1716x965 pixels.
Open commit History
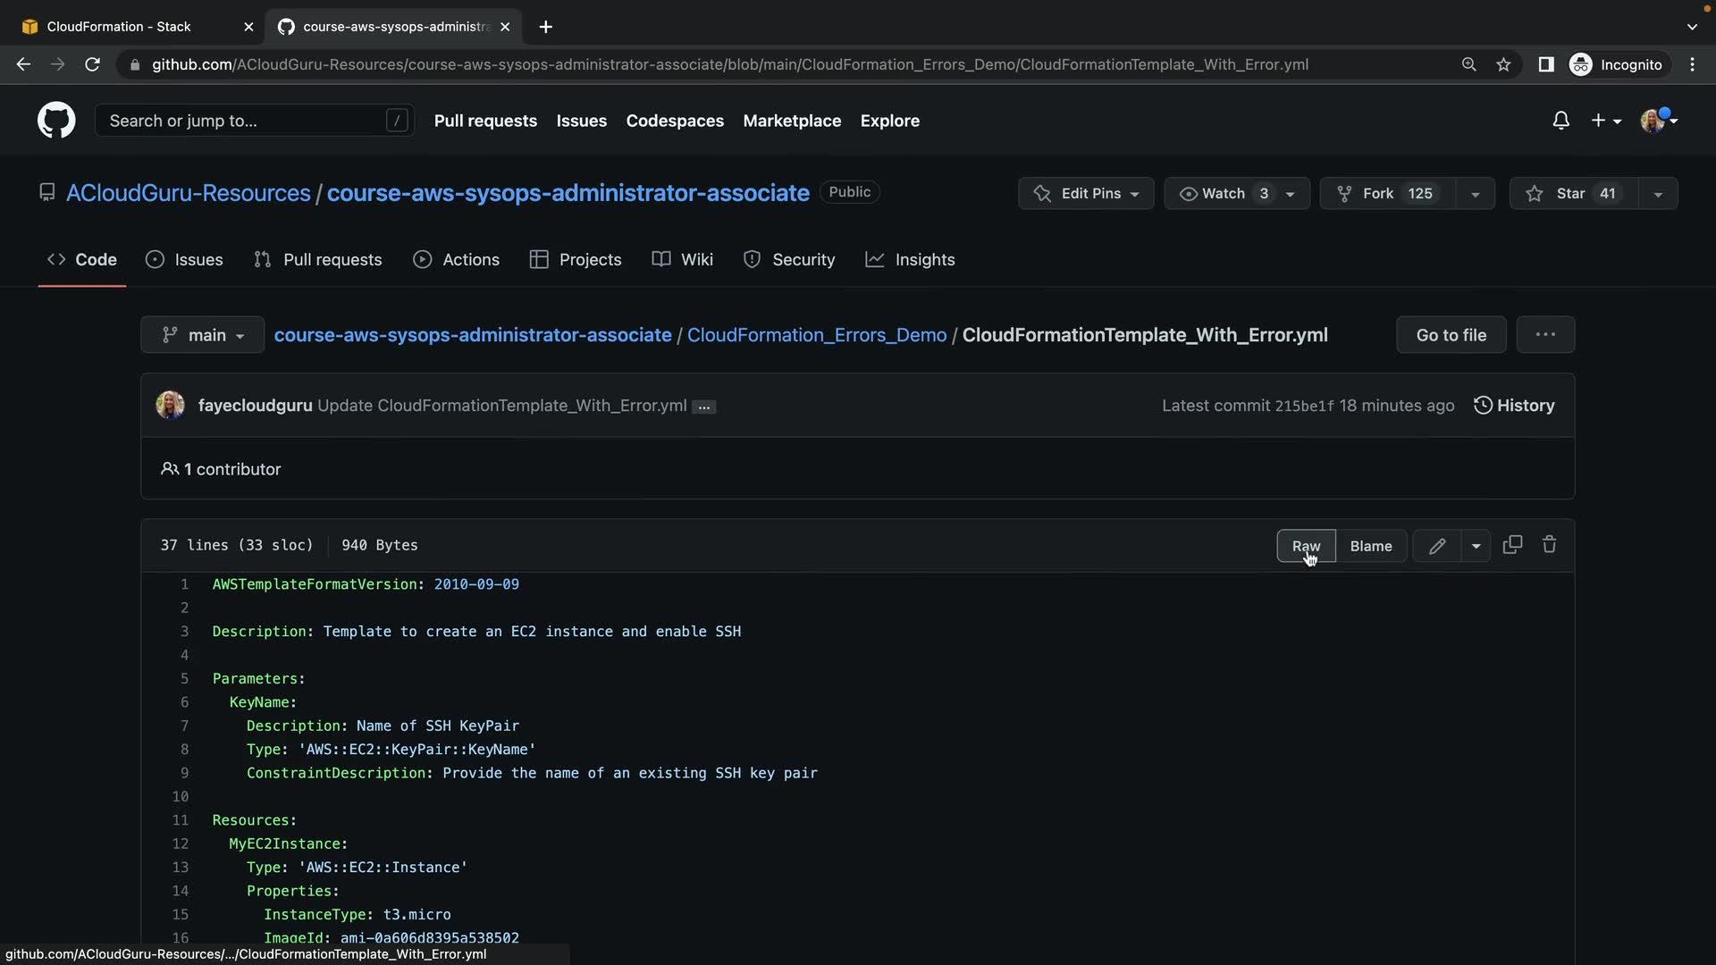(1514, 406)
